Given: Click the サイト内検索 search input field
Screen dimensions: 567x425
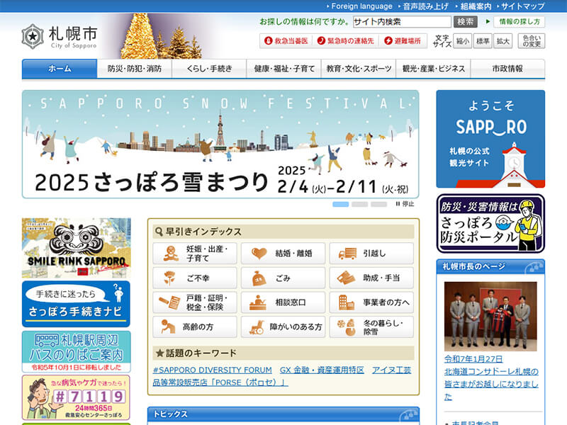Looking at the screenshot, I should point(401,22).
